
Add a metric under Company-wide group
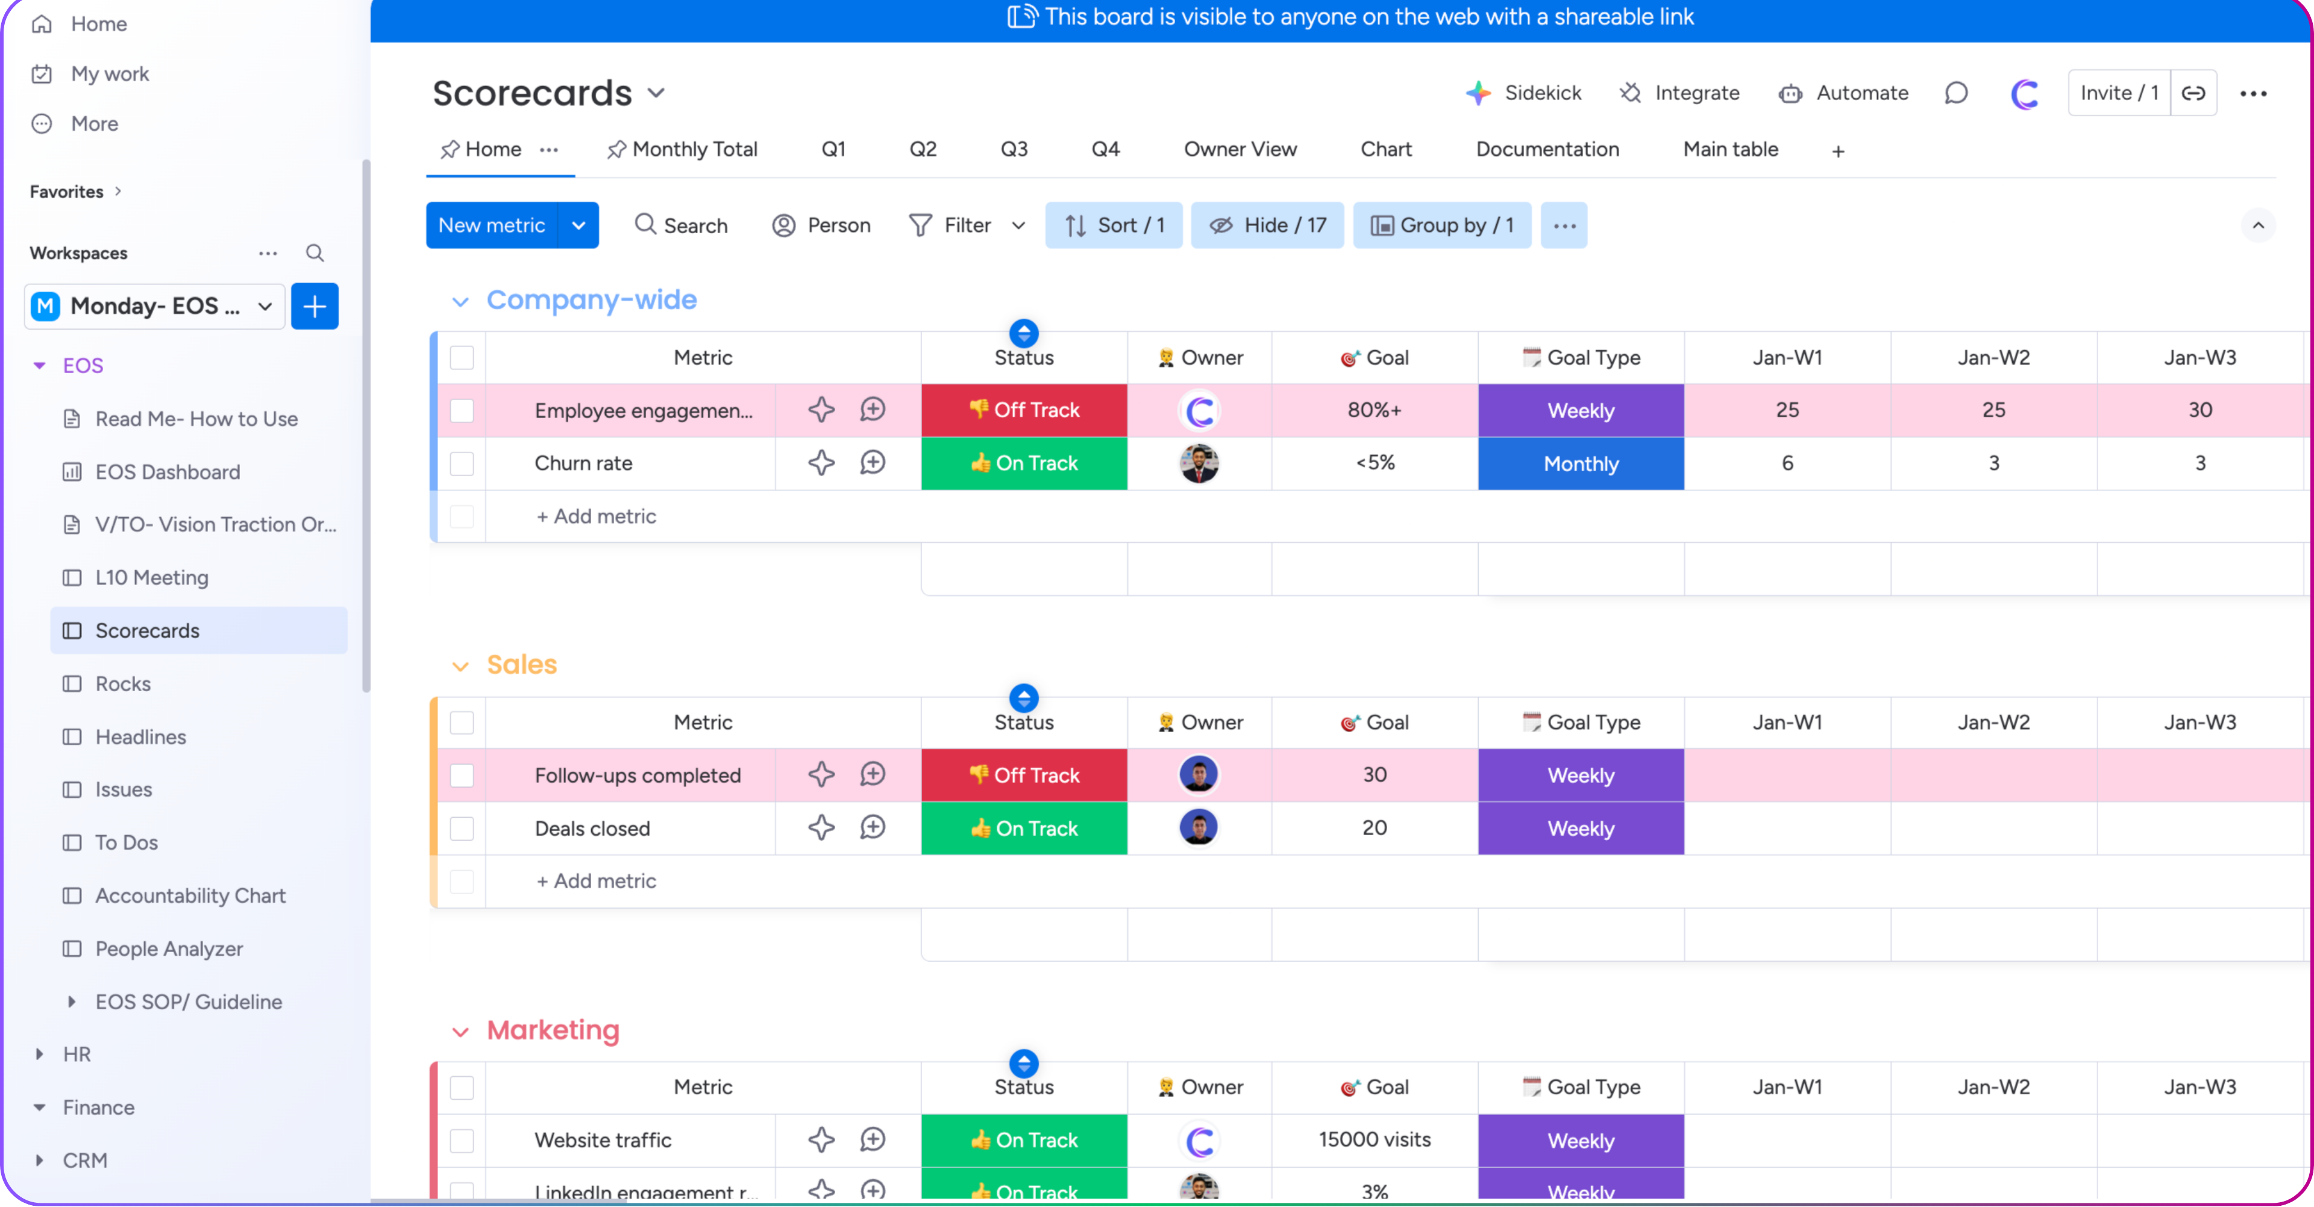595,516
